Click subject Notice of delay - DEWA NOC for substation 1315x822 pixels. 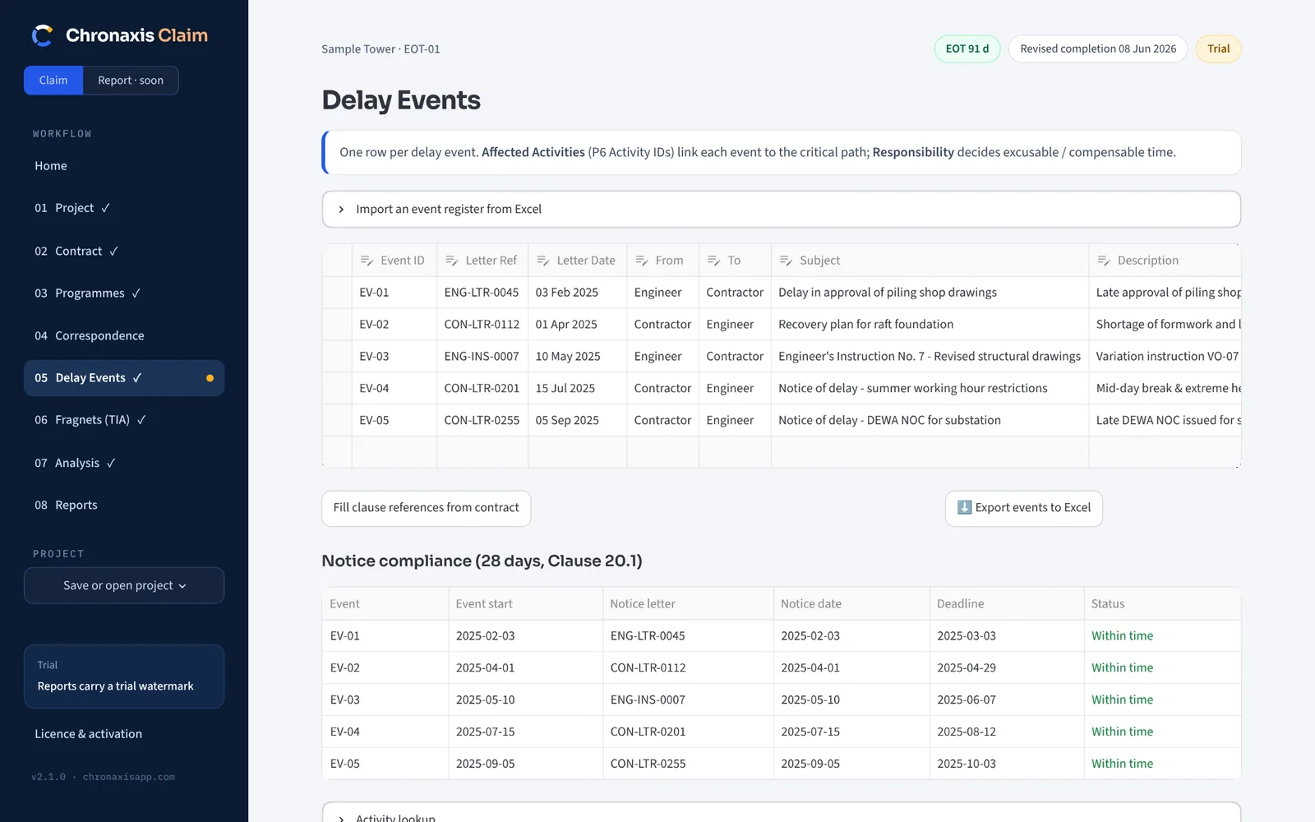tap(930, 421)
